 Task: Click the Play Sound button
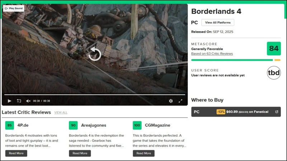[x=13, y=8]
